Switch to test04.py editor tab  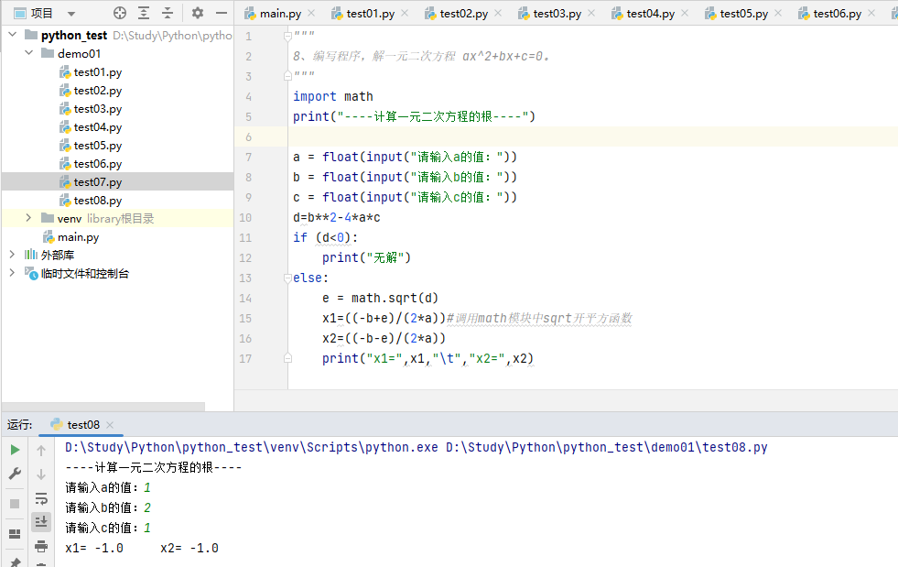[650, 13]
